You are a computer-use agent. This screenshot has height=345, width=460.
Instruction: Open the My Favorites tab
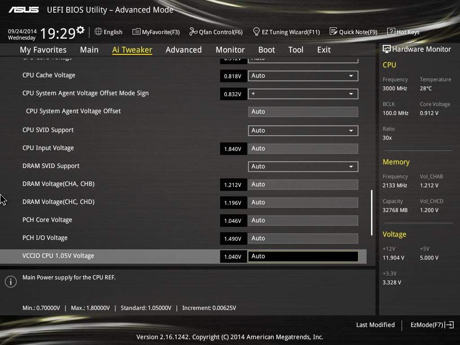[x=43, y=50]
